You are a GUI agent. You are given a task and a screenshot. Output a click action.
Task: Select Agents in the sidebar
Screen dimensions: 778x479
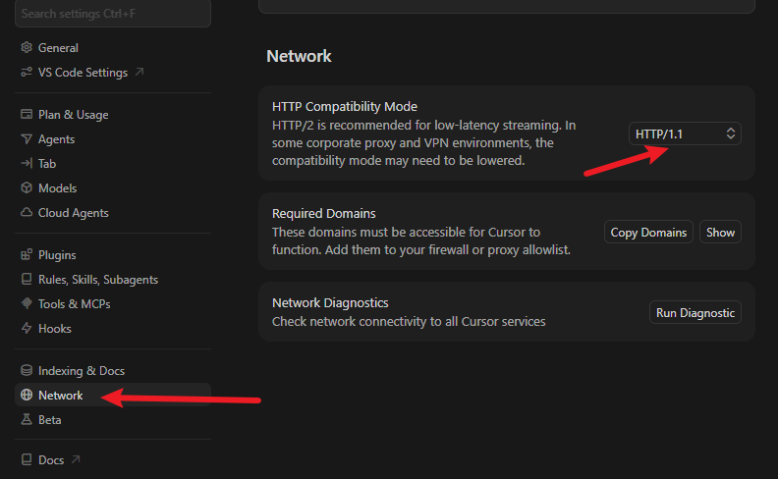[x=113, y=139]
